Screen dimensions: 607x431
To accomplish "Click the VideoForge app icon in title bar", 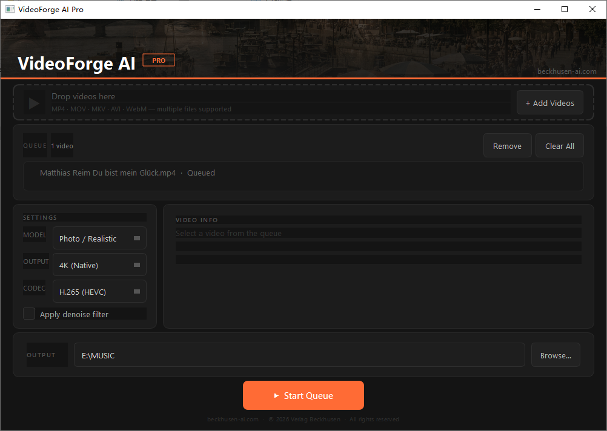I will [10, 9].
